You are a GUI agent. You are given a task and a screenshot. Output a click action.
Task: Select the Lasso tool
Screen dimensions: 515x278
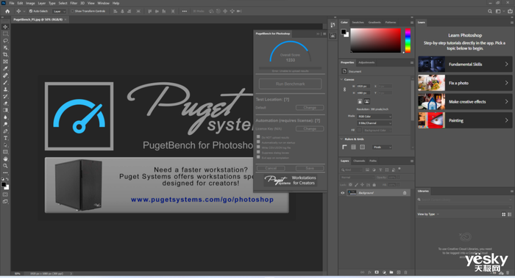click(x=5, y=40)
